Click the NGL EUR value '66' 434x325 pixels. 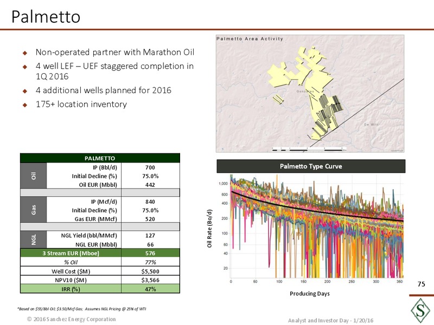[150, 245]
